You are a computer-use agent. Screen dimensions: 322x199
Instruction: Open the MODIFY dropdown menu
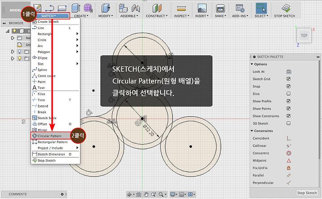click(x=106, y=16)
